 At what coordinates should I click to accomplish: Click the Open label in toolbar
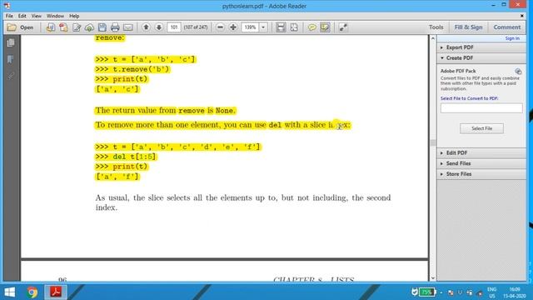pyautogui.click(x=27, y=27)
